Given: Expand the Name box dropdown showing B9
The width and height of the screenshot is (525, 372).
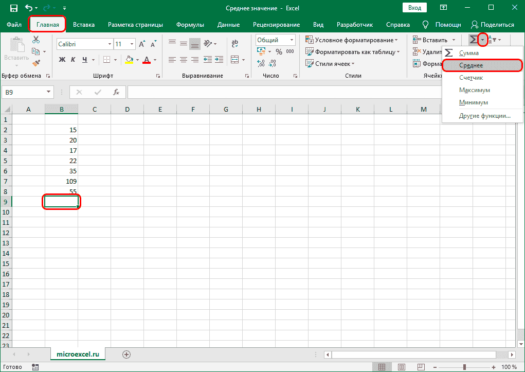Looking at the screenshot, I should [47, 92].
